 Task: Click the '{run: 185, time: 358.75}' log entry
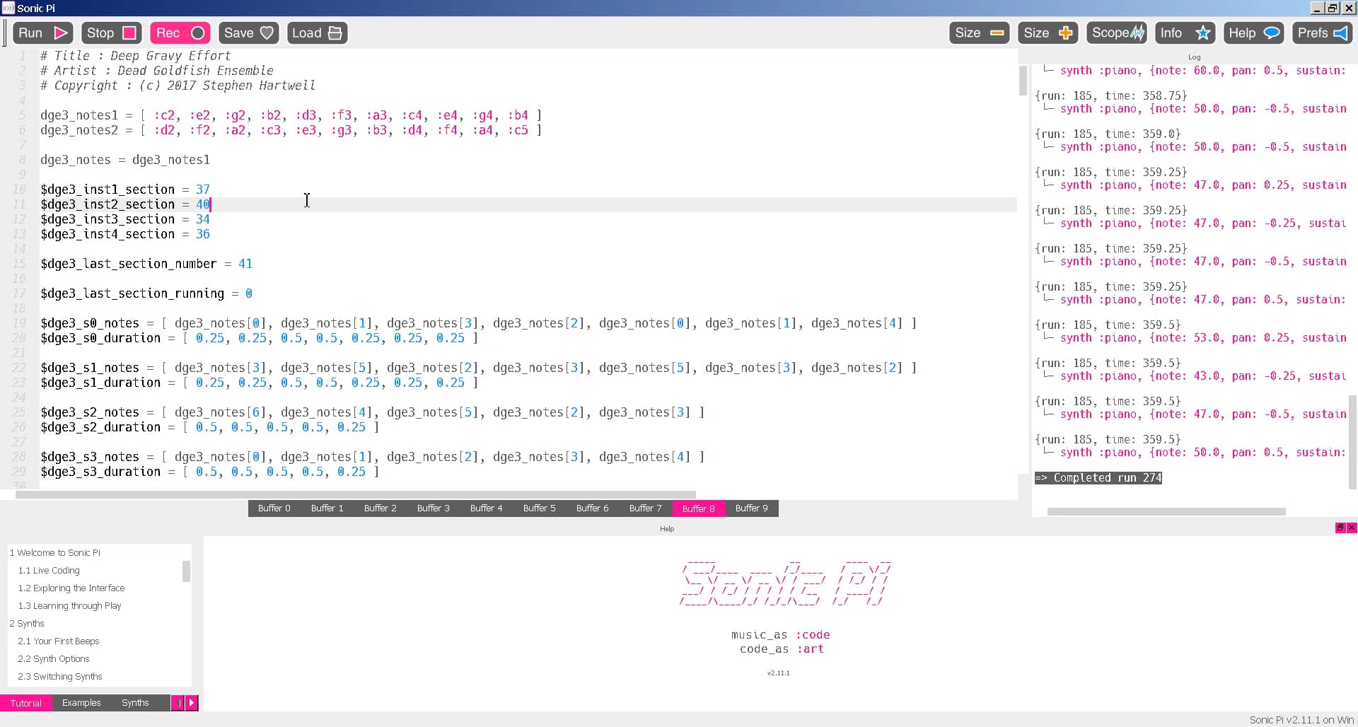coord(1111,95)
